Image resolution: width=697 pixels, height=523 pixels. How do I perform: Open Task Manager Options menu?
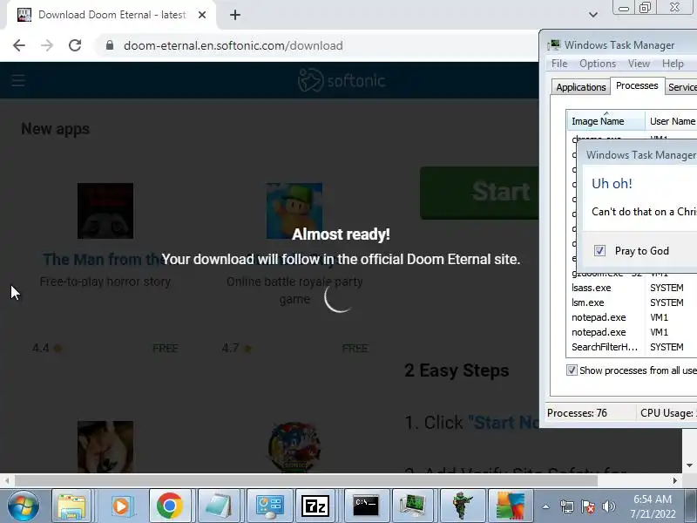click(x=598, y=64)
